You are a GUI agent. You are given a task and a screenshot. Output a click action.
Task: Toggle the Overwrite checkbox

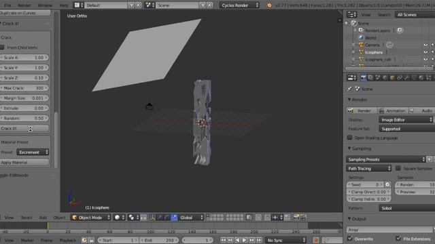(350, 238)
